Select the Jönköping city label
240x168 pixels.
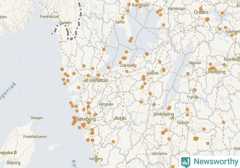point(164,114)
